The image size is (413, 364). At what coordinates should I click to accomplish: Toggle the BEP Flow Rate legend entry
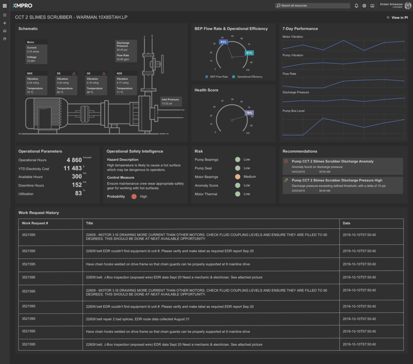[x=216, y=77]
